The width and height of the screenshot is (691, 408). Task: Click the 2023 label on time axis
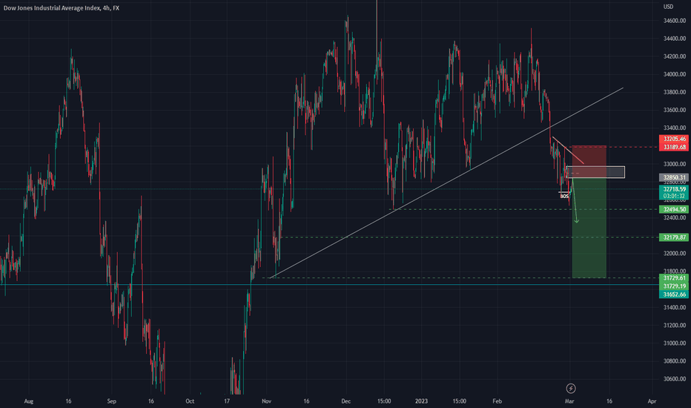pos(421,401)
